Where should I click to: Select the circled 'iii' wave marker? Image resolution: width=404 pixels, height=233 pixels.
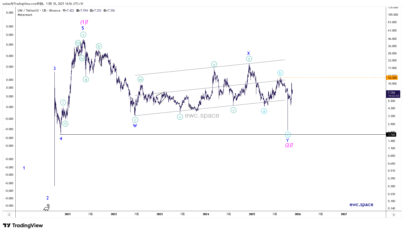[x=78, y=43]
